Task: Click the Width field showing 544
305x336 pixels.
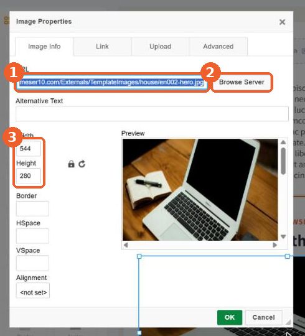Action: point(29,149)
